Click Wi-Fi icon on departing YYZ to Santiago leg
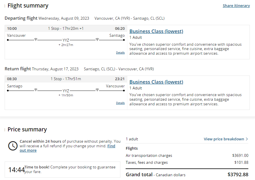Viewport: 255px width, 180px height. [97, 40]
